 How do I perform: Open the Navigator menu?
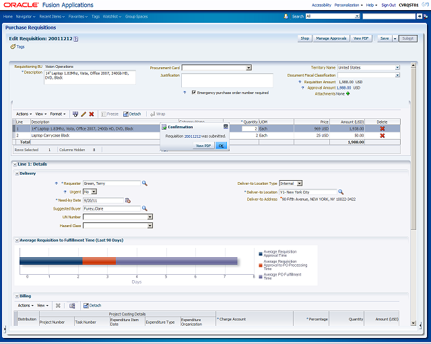click(x=26, y=17)
